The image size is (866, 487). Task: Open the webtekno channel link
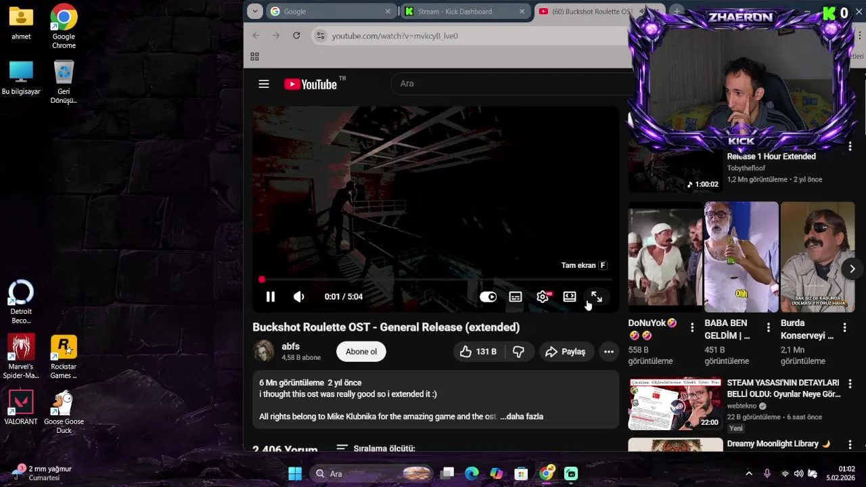click(x=743, y=406)
